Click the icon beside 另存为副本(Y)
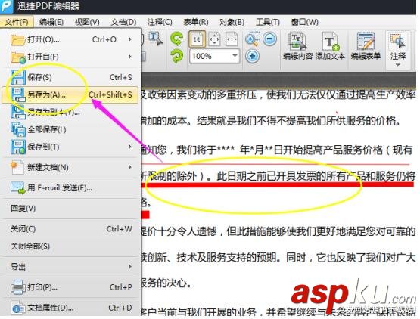The image size is (420, 319). [x=18, y=112]
